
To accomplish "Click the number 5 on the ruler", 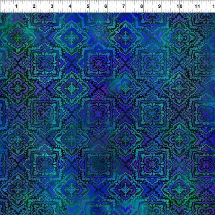I will point(88,6).
